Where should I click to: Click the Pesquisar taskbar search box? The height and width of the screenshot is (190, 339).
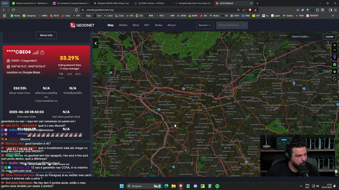click(x=144, y=186)
